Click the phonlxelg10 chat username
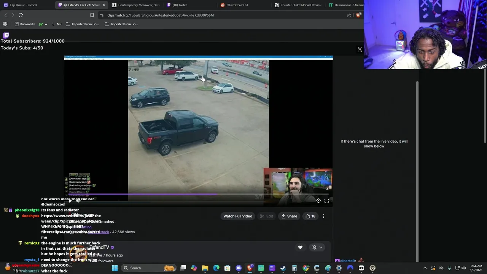Viewport: 487px width, 274px height. point(27,210)
